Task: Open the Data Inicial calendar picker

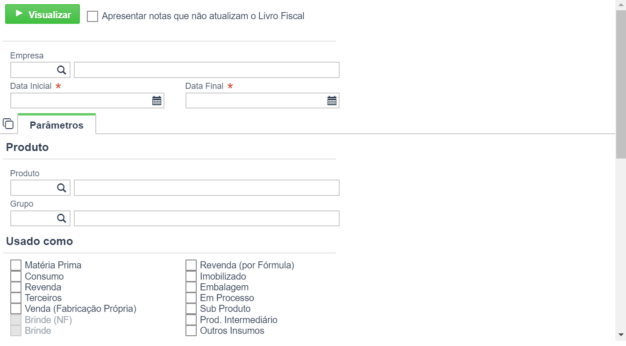Action: [156, 101]
